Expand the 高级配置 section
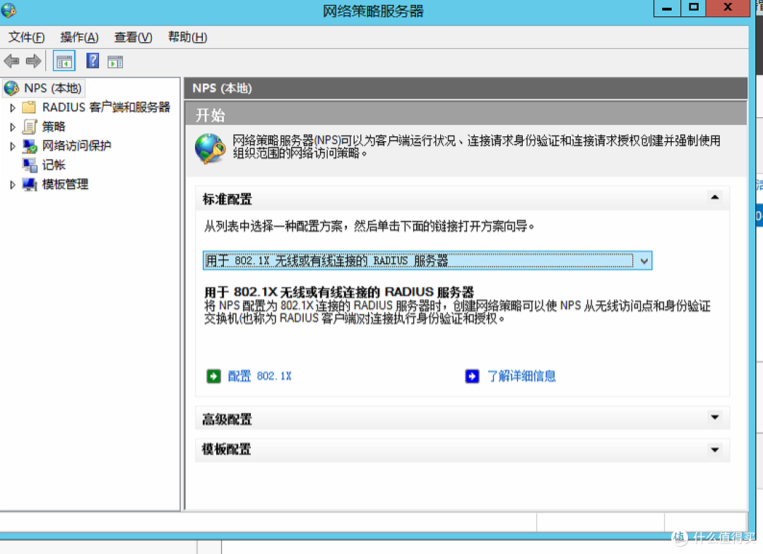 [x=716, y=418]
